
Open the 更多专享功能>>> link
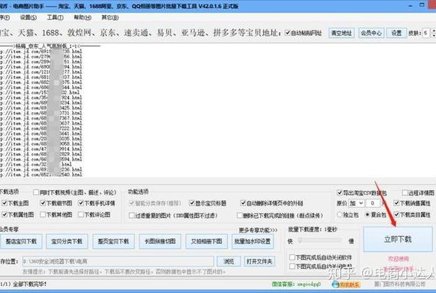coord(258,230)
